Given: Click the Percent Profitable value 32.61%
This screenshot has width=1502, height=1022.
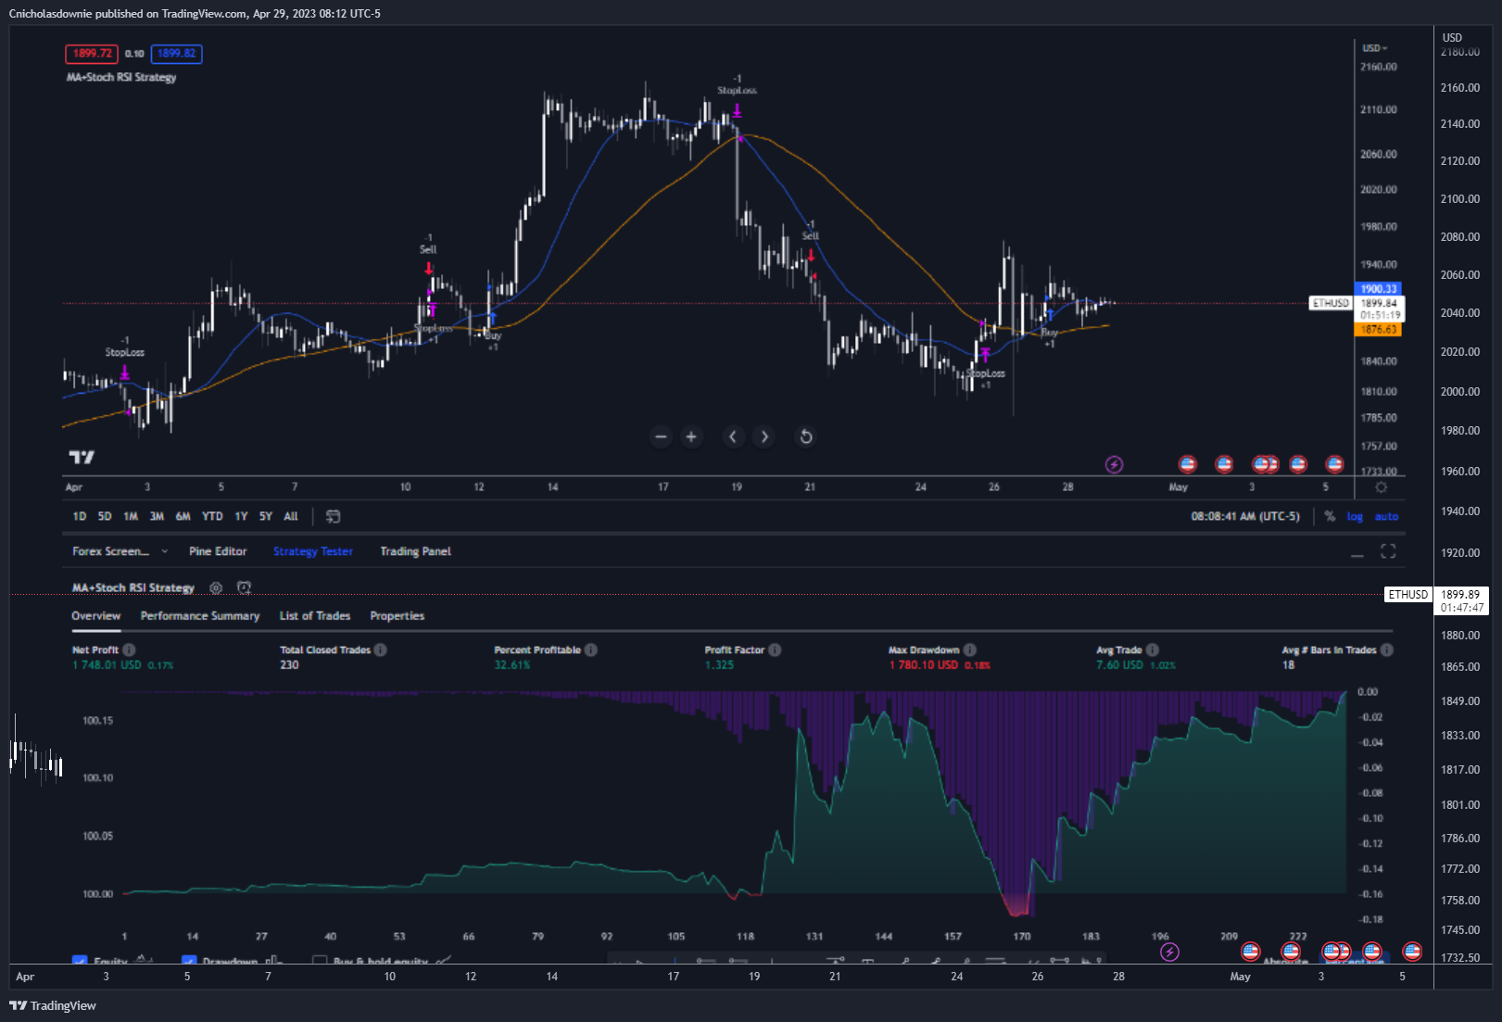Looking at the screenshot, I should tap(512, 665).
